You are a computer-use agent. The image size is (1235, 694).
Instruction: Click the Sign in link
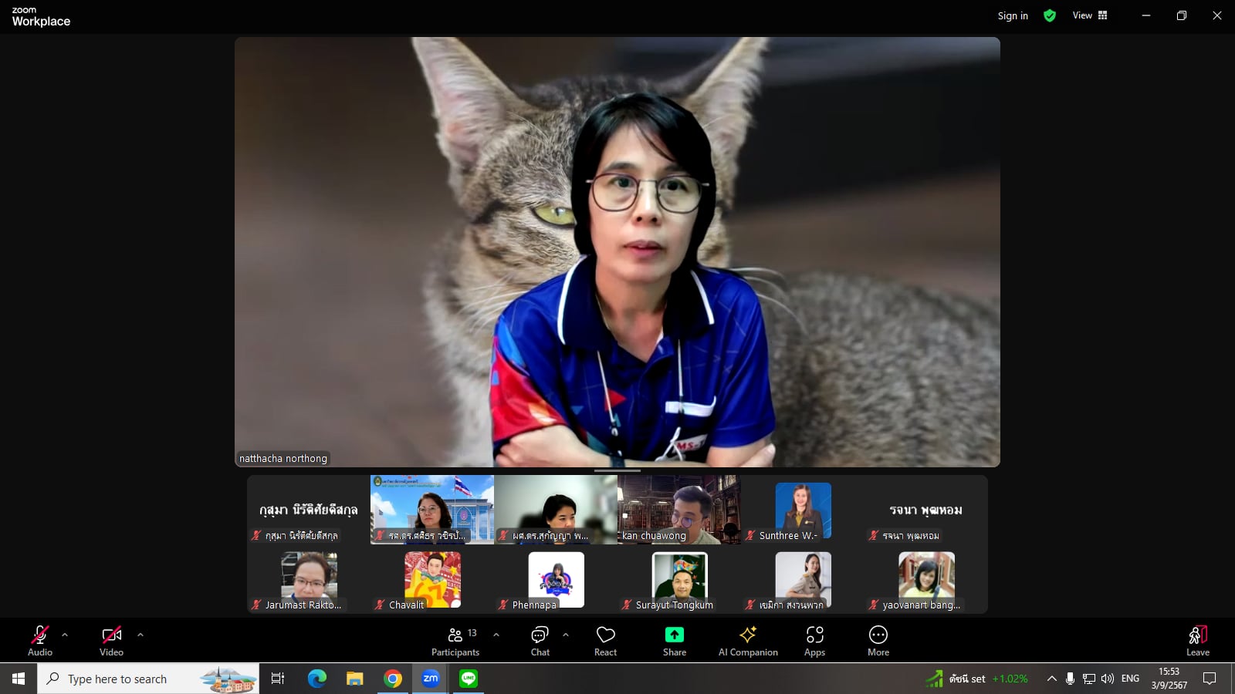coord(1012,15)
